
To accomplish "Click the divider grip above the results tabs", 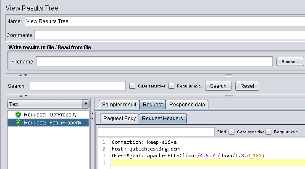I will point(229,96).
